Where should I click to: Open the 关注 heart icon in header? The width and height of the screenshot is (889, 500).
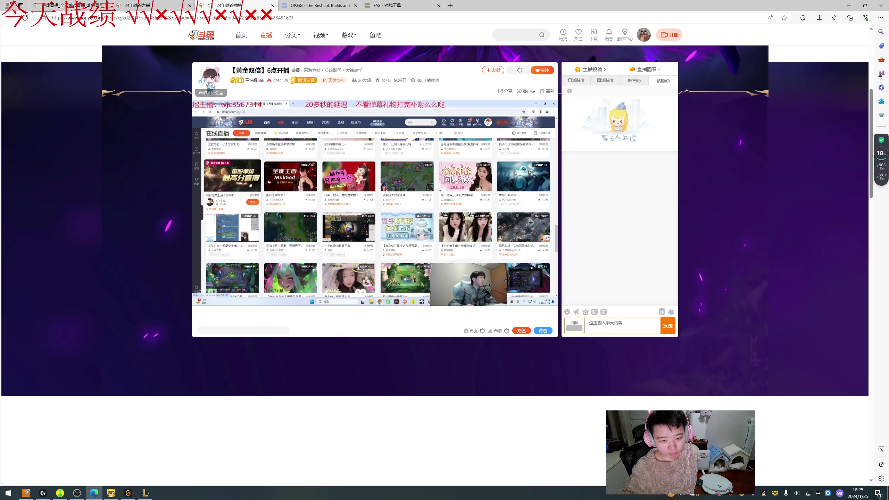click(578, 34)
